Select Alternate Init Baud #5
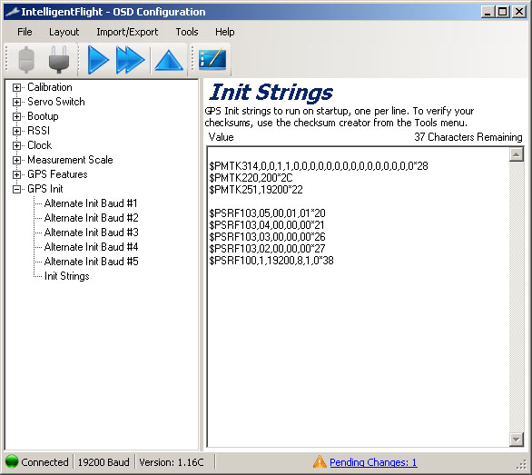Image resolution: width=532 pixels, height=475 pixels. point(92,262)
